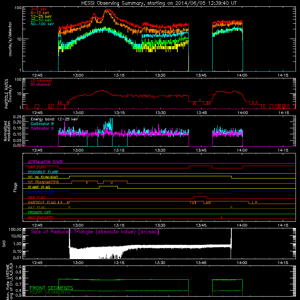Screen dimensions: 300x300
Task: Click the ATTENUATOR STATE flag label
Action: point(45,162)
